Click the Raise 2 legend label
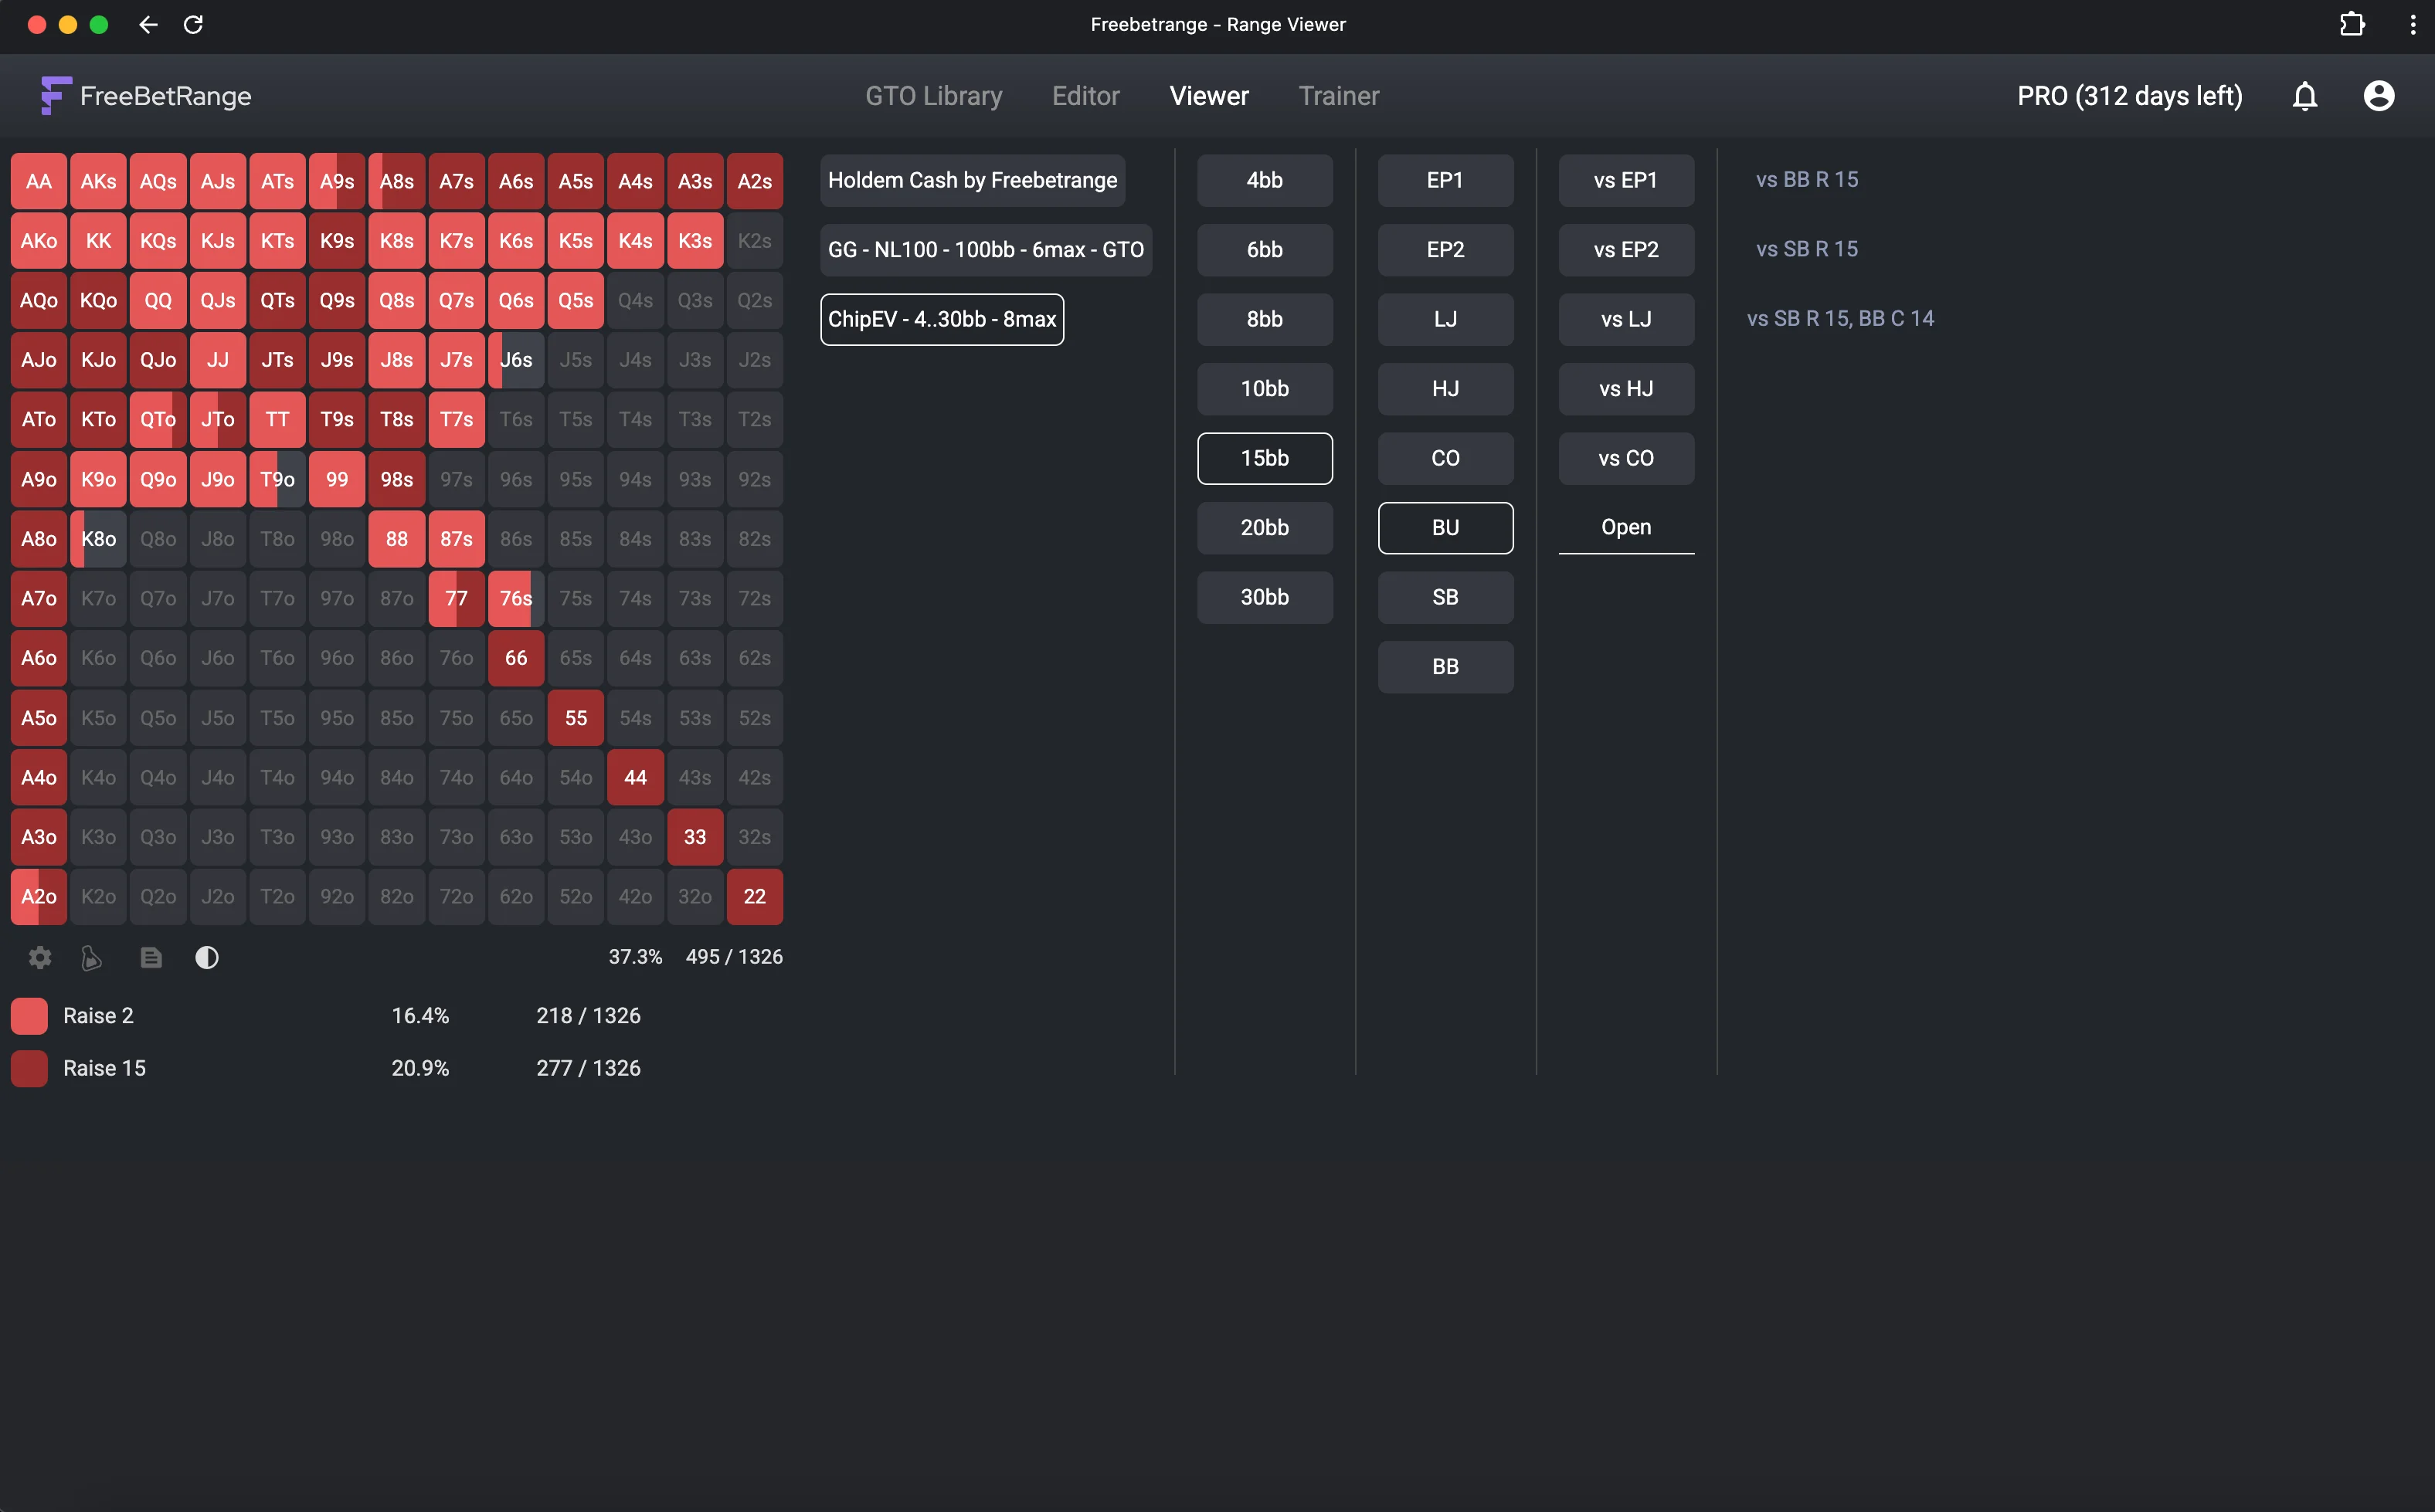2435x1512 pixels. pyautogui.click(x=98, y=1015)
